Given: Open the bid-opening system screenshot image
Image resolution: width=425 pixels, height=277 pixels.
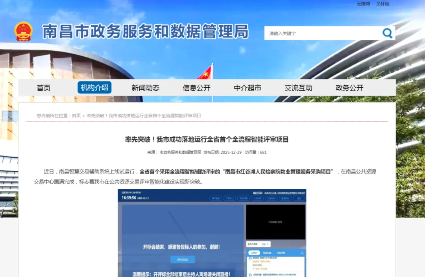Looking at the screenshot, I should tap(212, 233).
